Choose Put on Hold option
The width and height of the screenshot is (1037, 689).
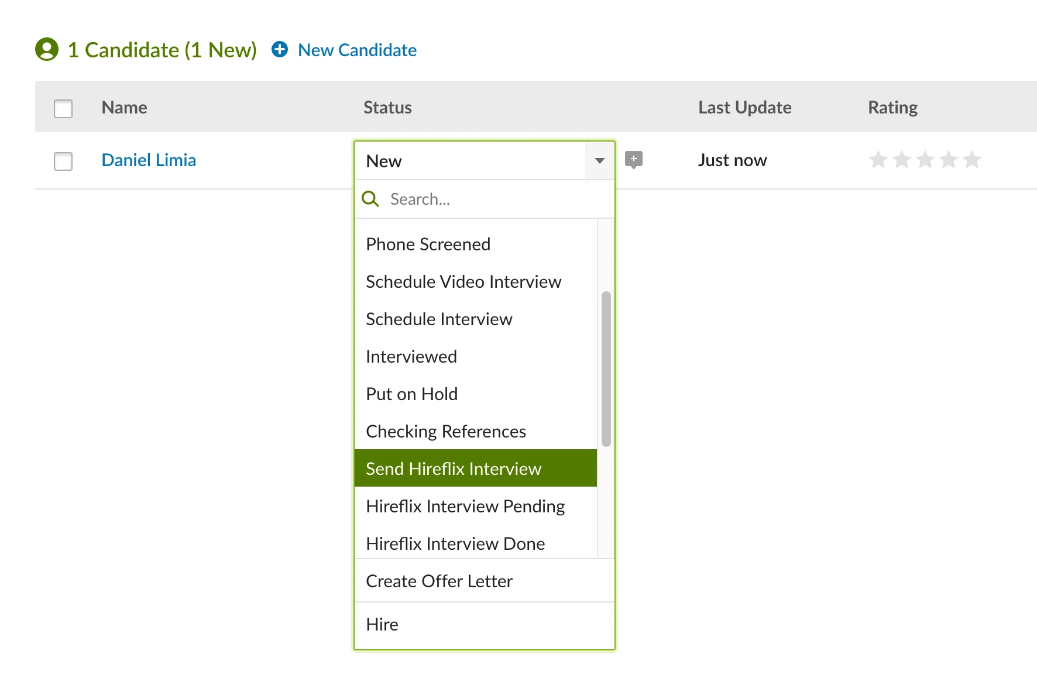pos(476,394)
